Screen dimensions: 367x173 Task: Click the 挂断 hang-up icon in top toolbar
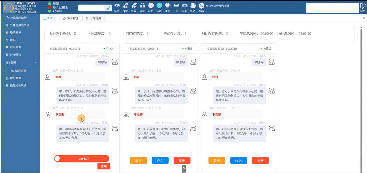click(x=117, y=5)
